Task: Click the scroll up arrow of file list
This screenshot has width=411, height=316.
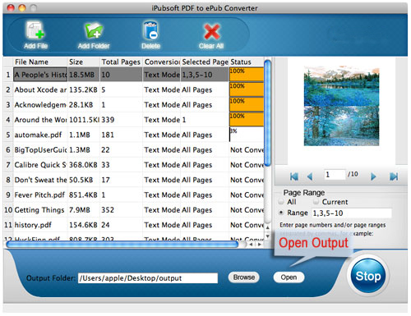Action: [x=268, y=227]
